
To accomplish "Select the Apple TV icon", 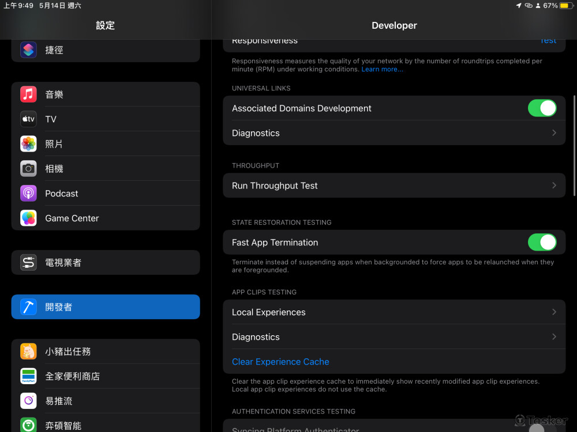I will click(x=28, y=119).
